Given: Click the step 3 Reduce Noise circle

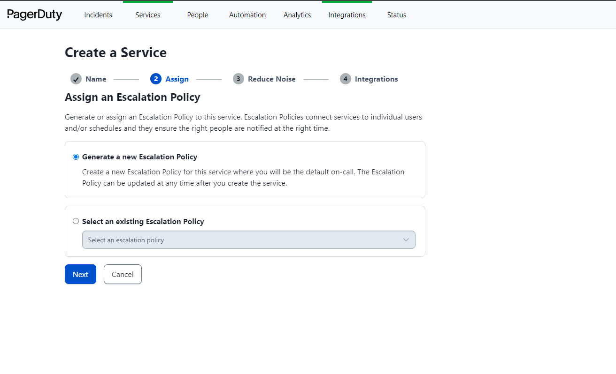Looking at the screenshot, I should pos(239,79).
